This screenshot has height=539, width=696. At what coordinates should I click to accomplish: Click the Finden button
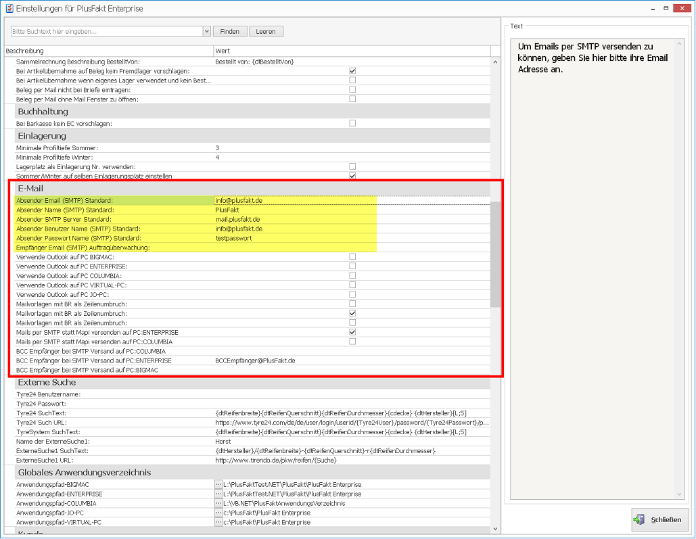click(229, 31)
